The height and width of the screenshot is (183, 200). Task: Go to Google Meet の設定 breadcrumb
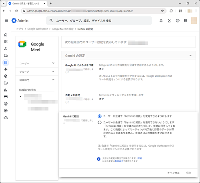pos(62,29)
